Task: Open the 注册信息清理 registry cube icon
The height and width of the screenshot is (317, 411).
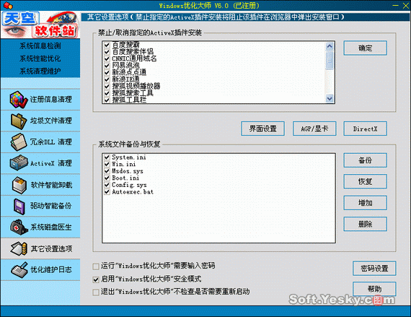Action: (18, 100)
